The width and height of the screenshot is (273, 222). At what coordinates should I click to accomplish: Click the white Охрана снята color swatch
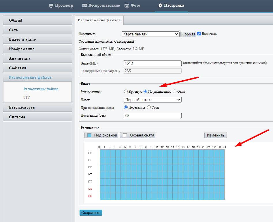click(125, 135)
